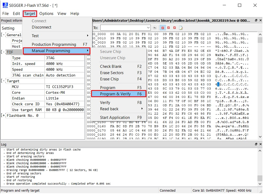Open the Options menu
The image size is (264, 194).
click(x=46, y=14)
